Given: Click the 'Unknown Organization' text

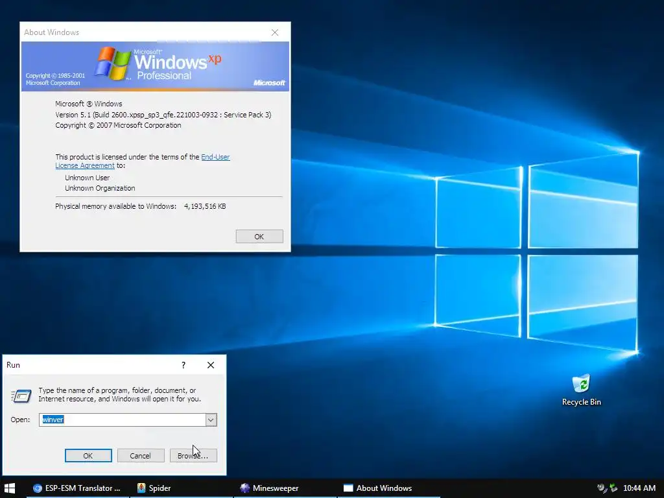Looking at the screenshot, I should pos(100,188).
